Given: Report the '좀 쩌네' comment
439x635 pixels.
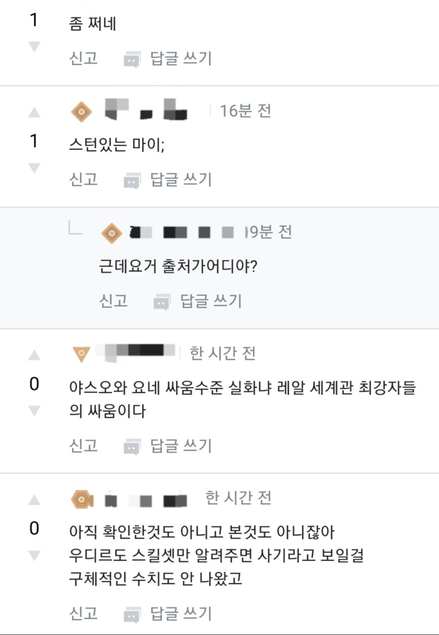Looking at the screenshot, I should 83,58.
